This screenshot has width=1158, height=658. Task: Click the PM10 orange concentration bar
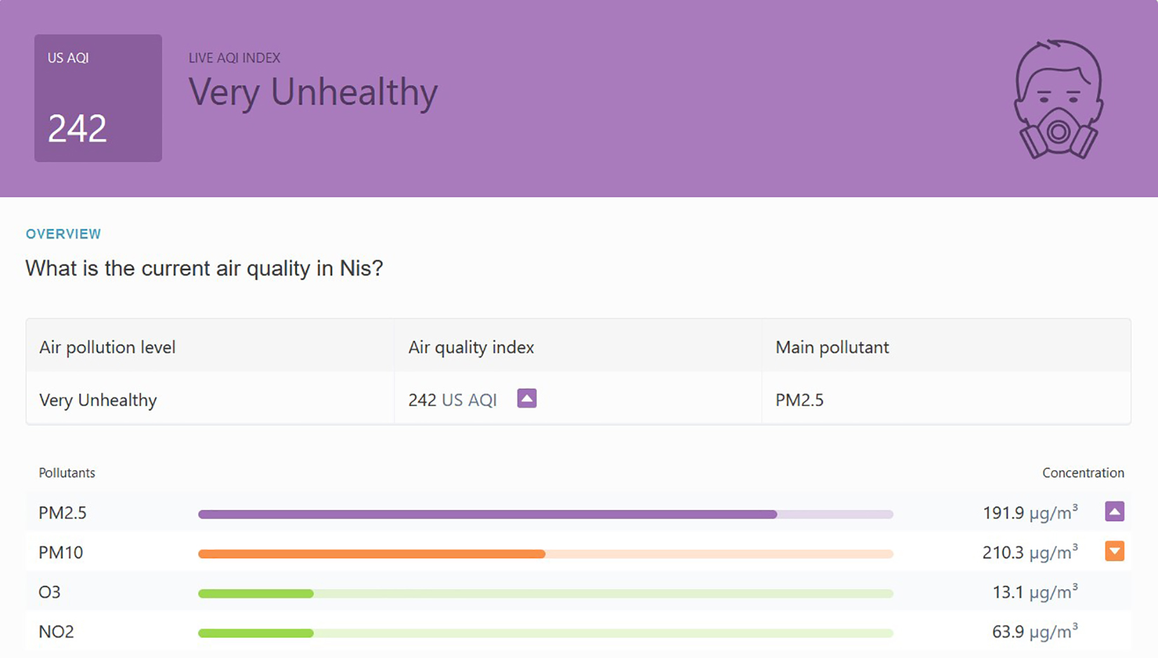(371, 553)
